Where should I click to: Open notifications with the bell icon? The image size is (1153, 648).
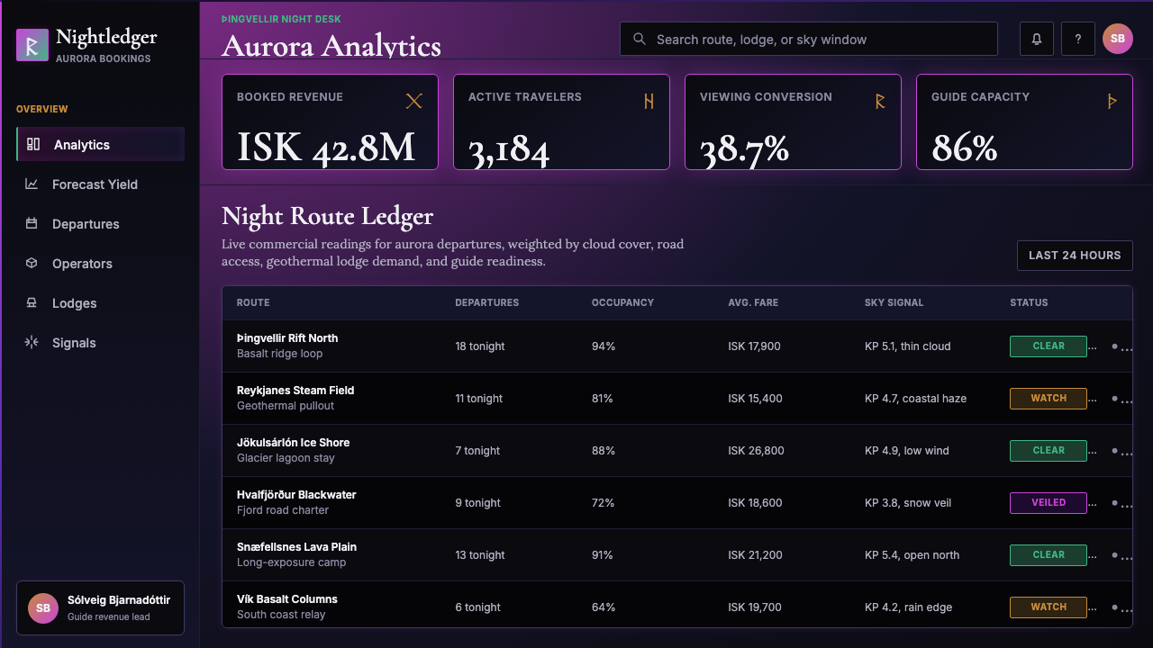coord(1037,39)
